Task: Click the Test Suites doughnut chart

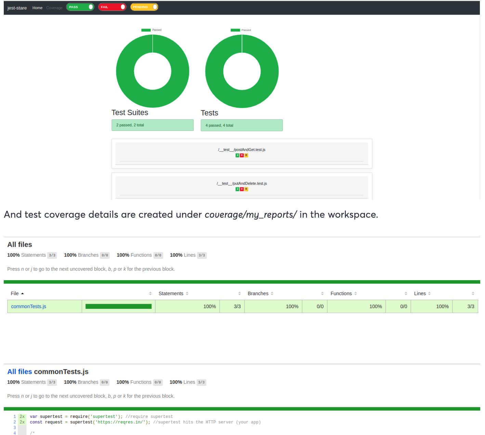Action: click(153, 71)
